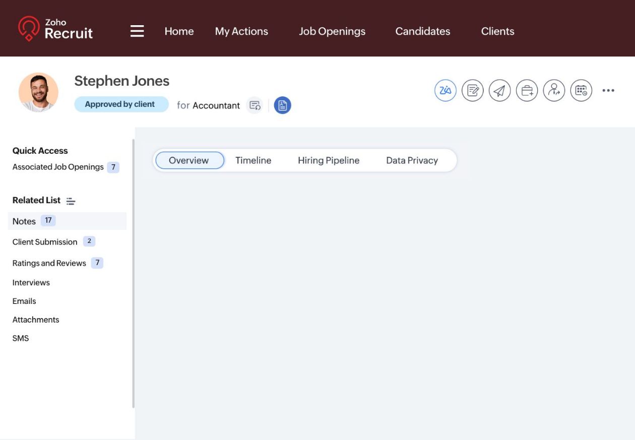Screen dimensions: 635x440
Task: Click the edit candidate note-pencil icon
Action: (x=473, y=91)
